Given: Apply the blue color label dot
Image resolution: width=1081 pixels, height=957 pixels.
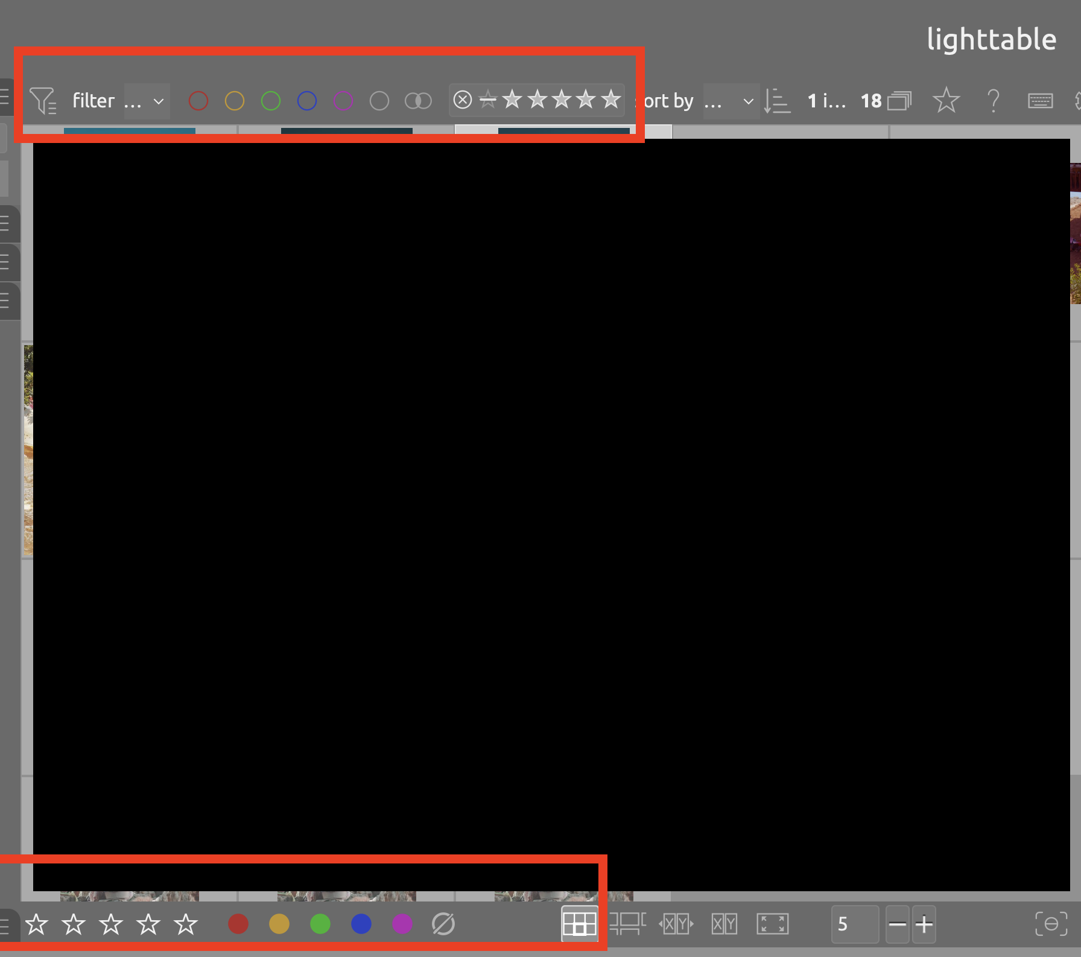Looking at the screenshot, I should pyautogui.click(x=361, y=924).
